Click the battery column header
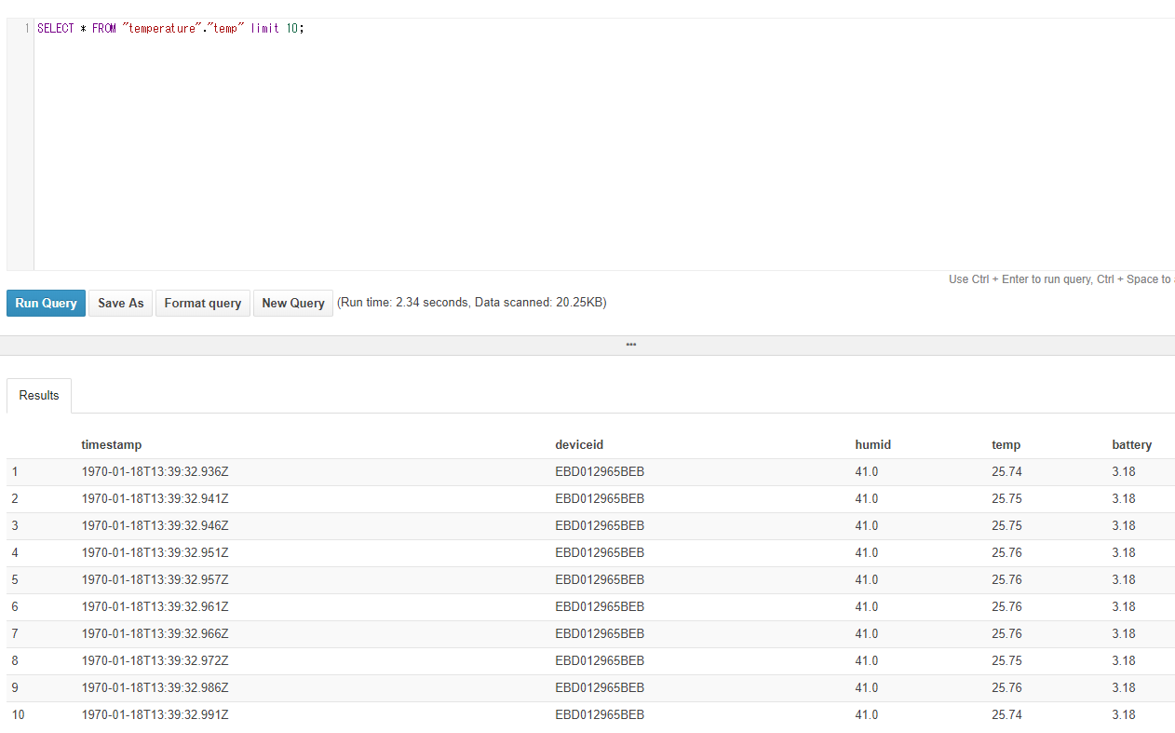The height and width of the screenshot is (733, 1175). (x=1131, y=444)
